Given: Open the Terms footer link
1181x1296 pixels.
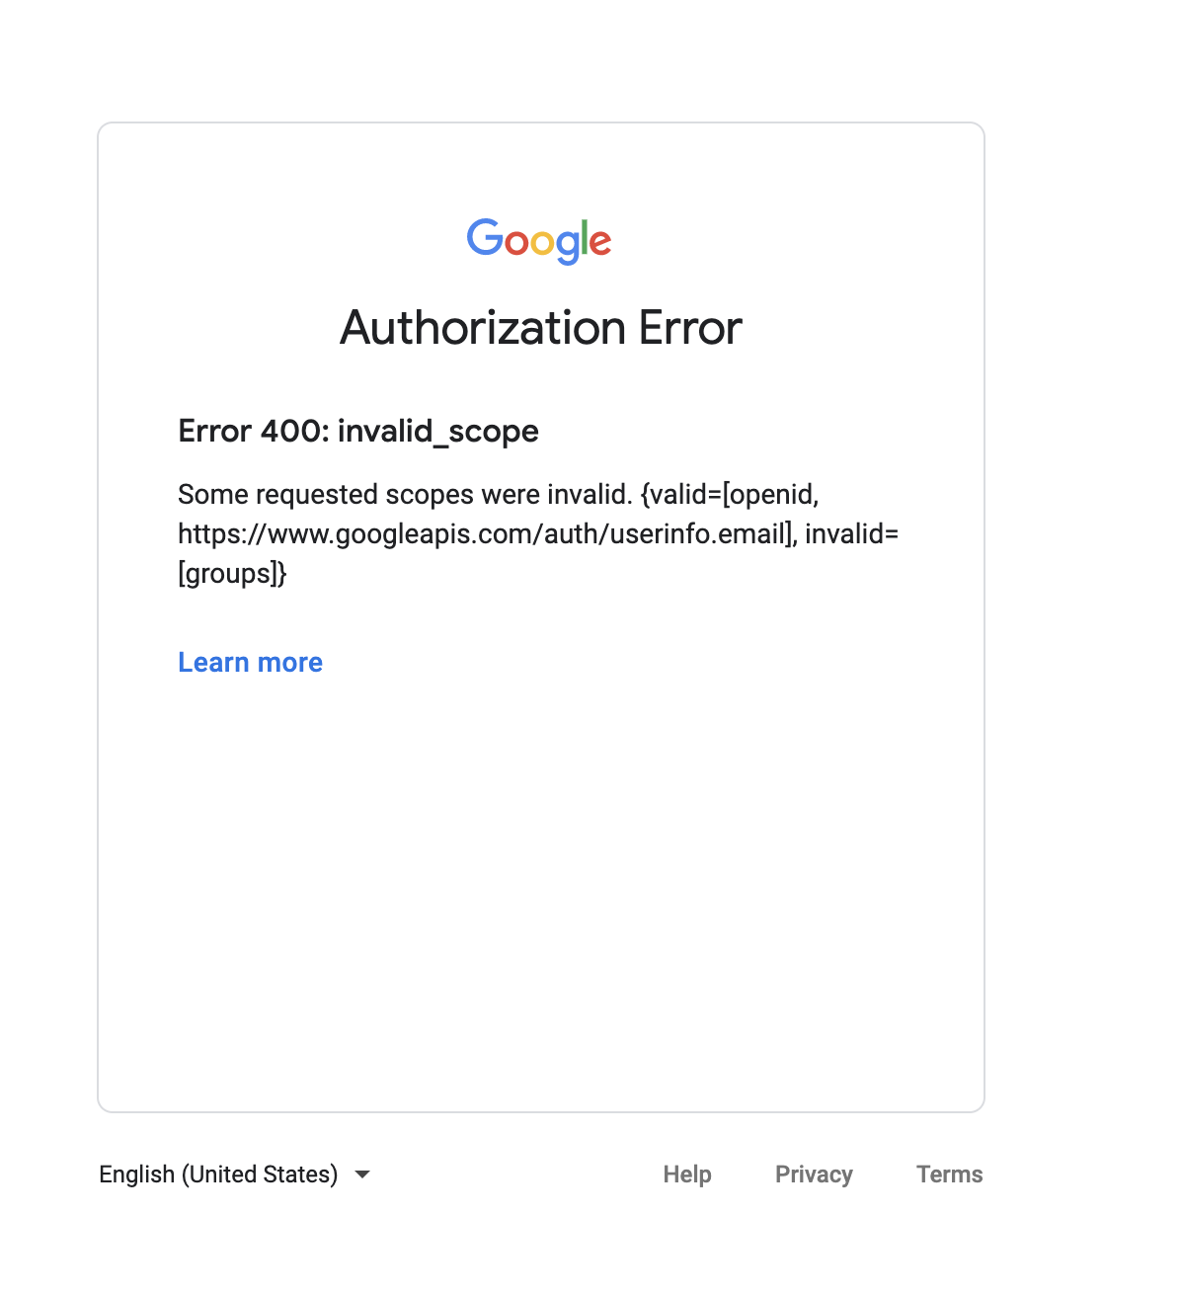Looking at the screenshot, I should pyautogui.click(x=948, y=1174).
